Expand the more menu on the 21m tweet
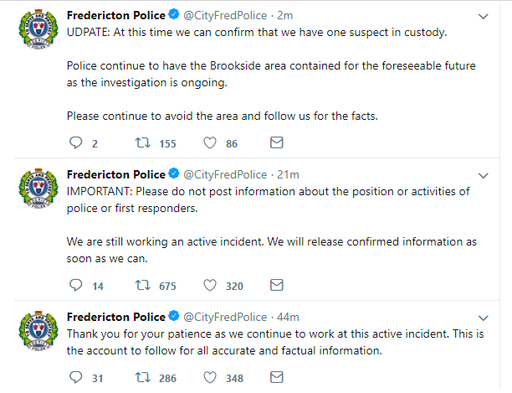The image size is (512, 393). point(483,175)
